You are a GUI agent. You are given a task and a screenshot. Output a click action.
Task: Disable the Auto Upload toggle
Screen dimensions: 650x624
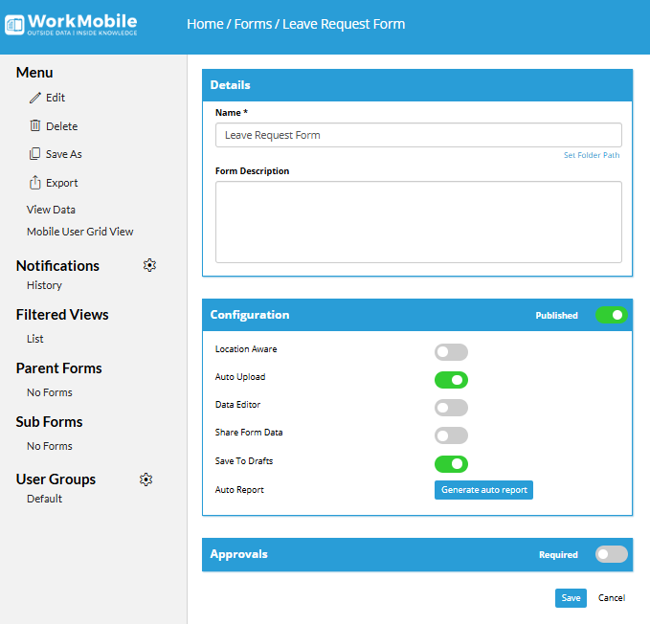(x=451, y=380)
